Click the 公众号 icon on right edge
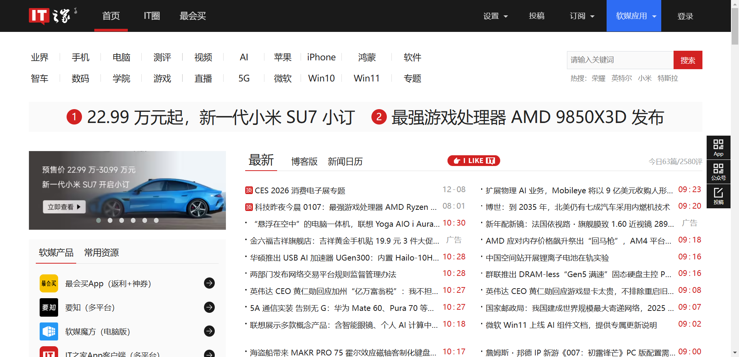739x357 pixels. point(718,172)
